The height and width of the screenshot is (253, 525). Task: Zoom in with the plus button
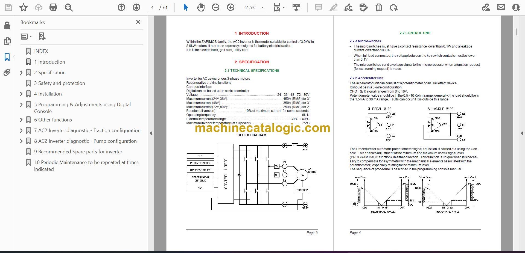[x=231, y=8]
